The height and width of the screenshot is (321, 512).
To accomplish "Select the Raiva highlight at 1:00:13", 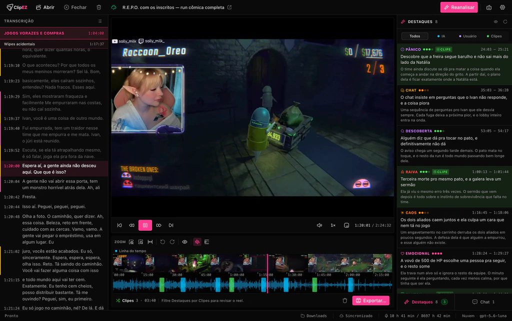I will point(454,187).
